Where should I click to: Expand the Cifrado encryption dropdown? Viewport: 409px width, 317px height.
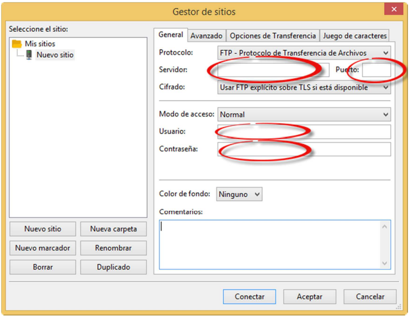coord(304,88)
